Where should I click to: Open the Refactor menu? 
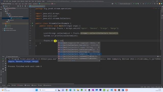coord(22,1)
